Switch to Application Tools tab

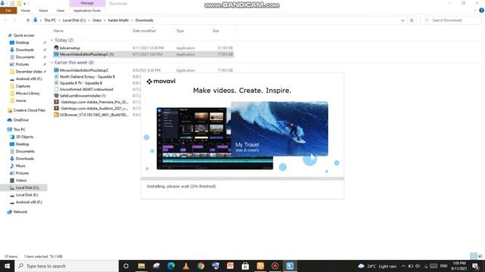pyautogui.click(x=87, y=11)
